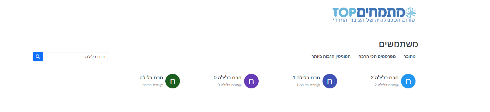Open the light blue avatar of חכם בלילה 2
The height and width of the screenshot is (112, 490).
point(408,81)
